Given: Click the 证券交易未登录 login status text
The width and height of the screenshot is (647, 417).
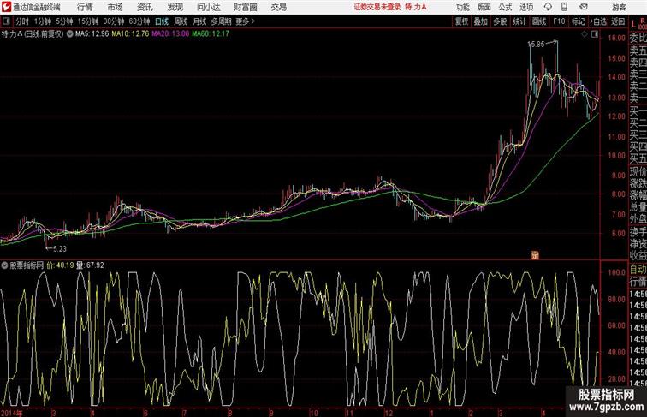Looking at the screenshot, I should 377,7.
